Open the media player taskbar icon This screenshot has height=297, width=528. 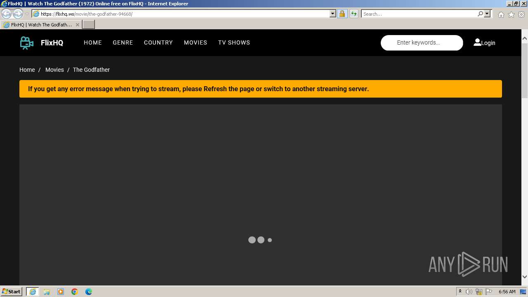click(61, 292)
